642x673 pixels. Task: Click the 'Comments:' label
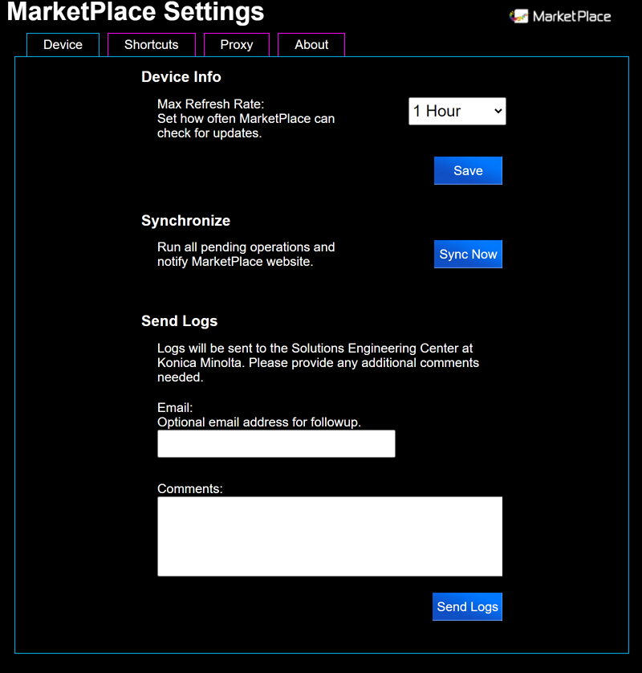click(x=190, y=488)
